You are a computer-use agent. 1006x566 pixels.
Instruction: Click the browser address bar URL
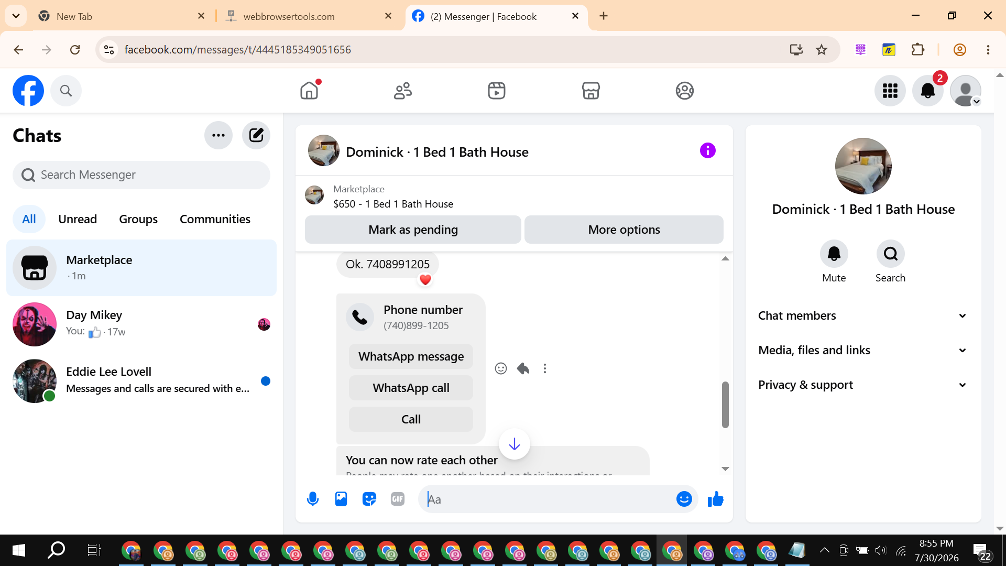(x=238, y=50)
